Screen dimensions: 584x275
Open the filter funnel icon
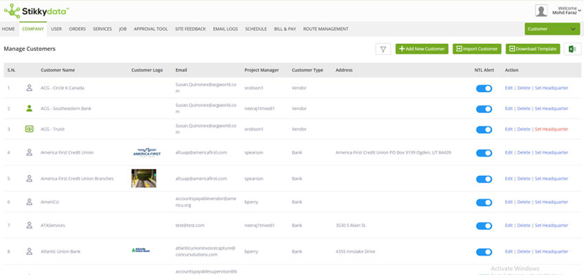383,49
